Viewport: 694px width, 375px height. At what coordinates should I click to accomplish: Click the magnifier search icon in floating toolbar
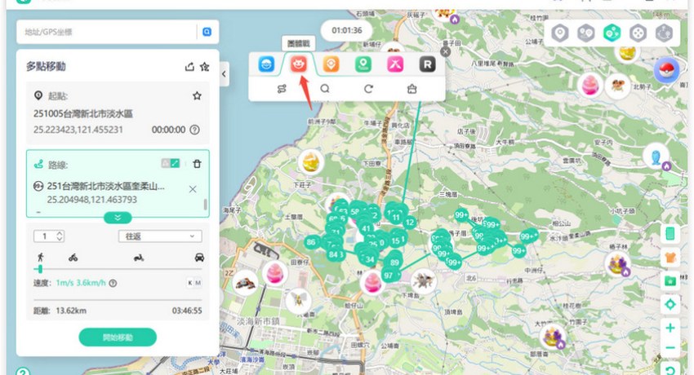point(325,89)
